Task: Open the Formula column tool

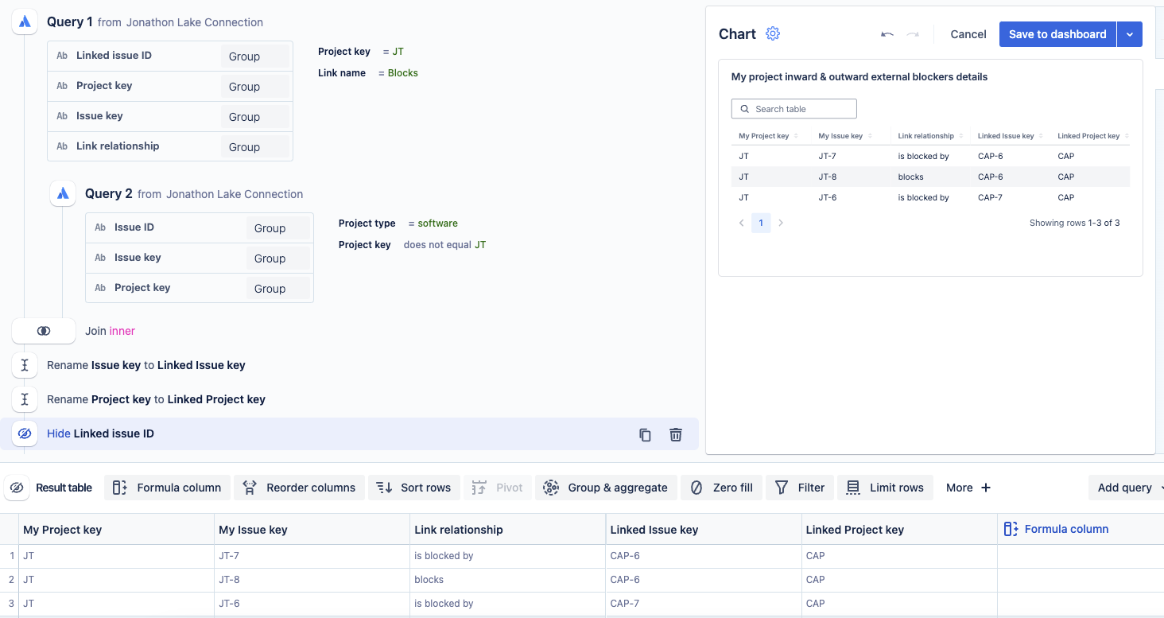Action: (x=167, y=487)
